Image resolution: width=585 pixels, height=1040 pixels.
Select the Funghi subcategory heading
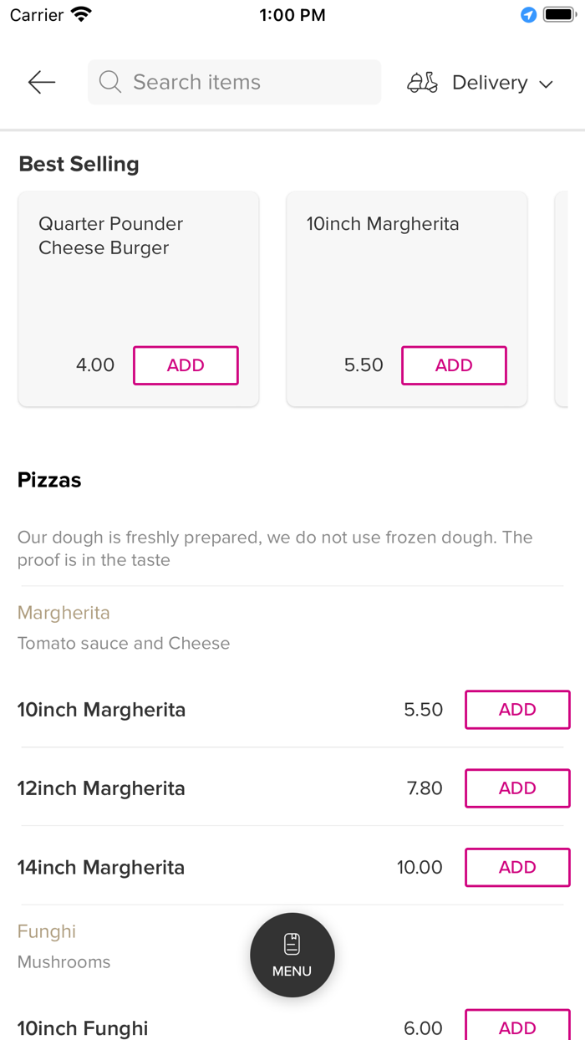47,931
